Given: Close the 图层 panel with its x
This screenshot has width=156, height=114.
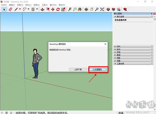Looking at the screenshot, I should click(152, 55).
